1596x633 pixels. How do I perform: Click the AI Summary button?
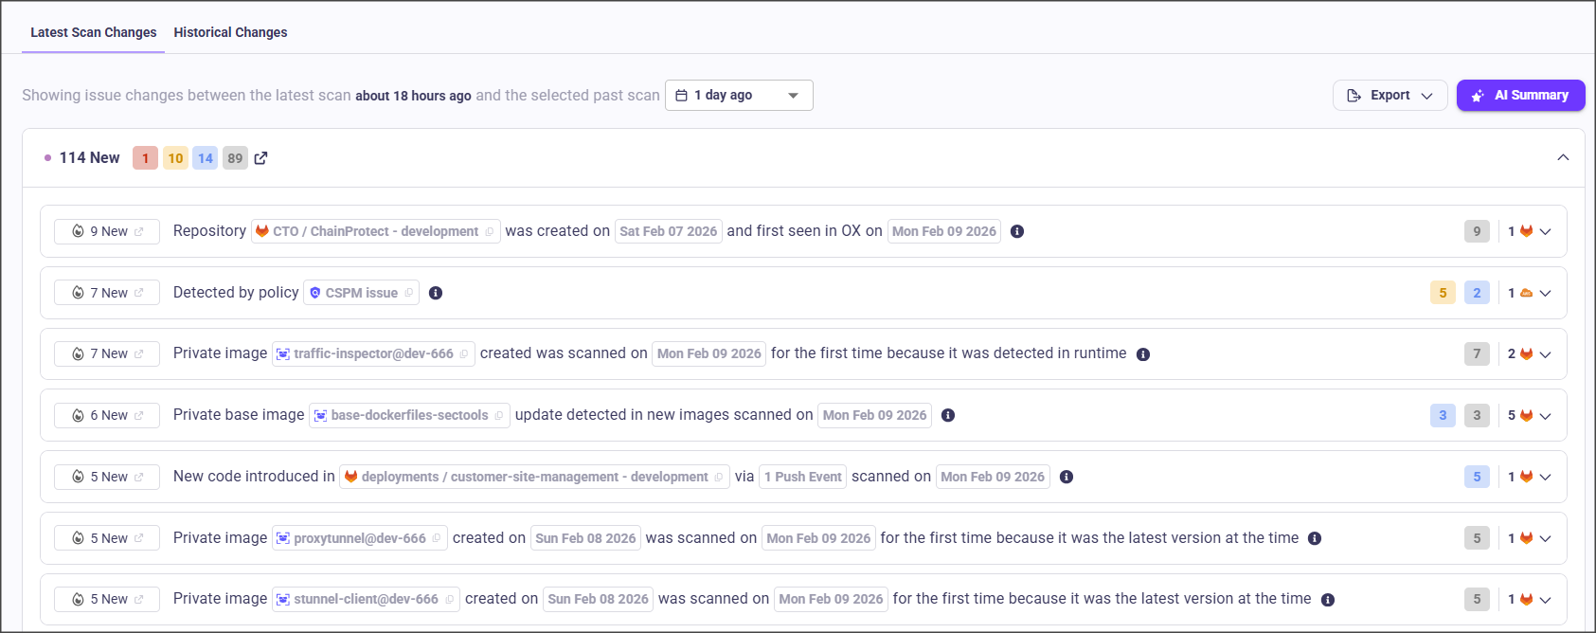[1520, 96]
